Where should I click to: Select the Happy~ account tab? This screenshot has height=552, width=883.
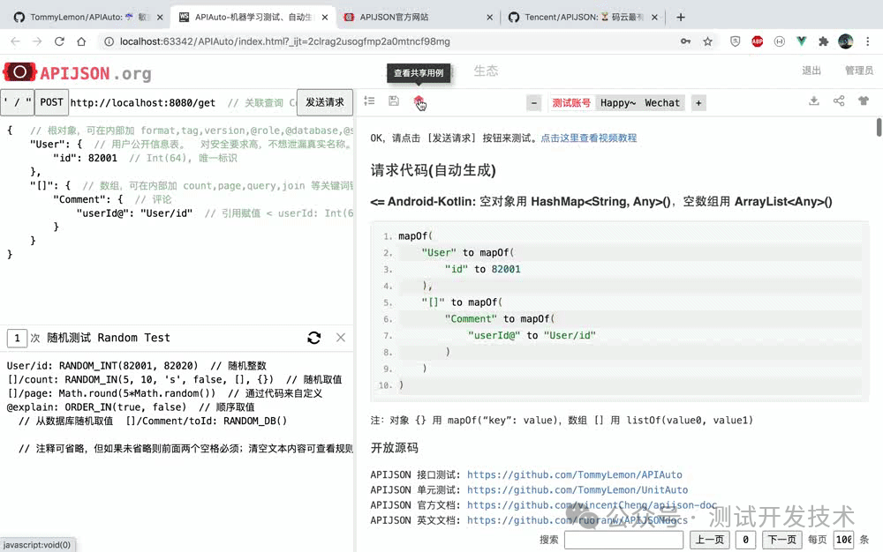tap(618, 103)
